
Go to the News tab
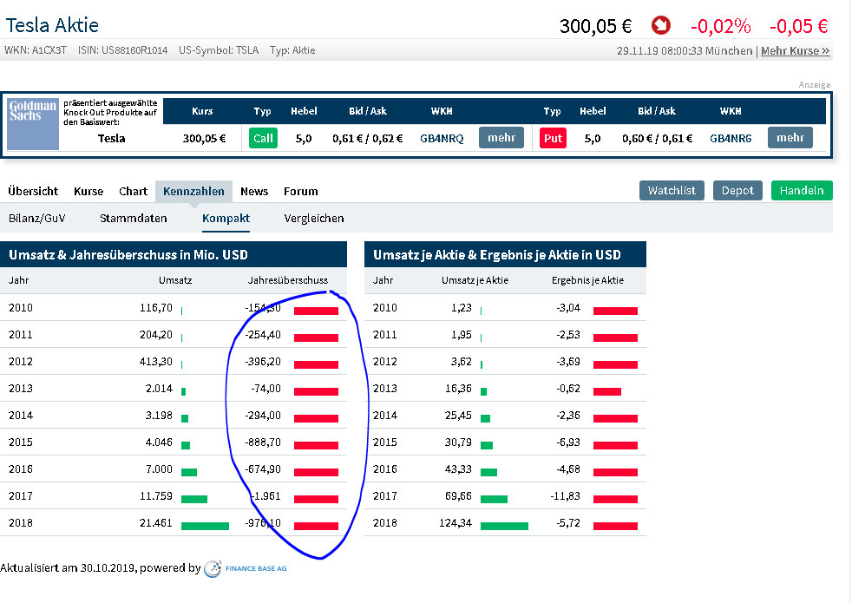point(254,191)
